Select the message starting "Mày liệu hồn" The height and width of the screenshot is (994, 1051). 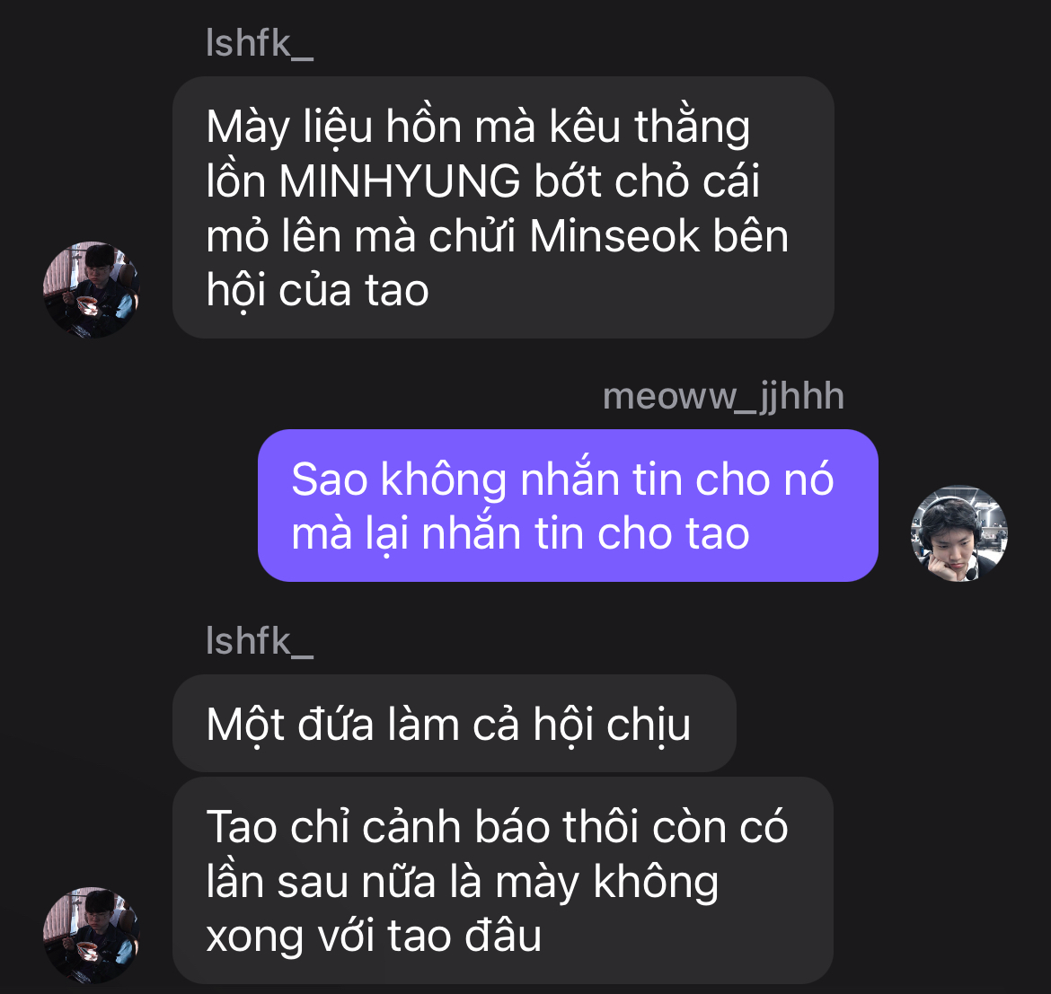click(503, 207)
